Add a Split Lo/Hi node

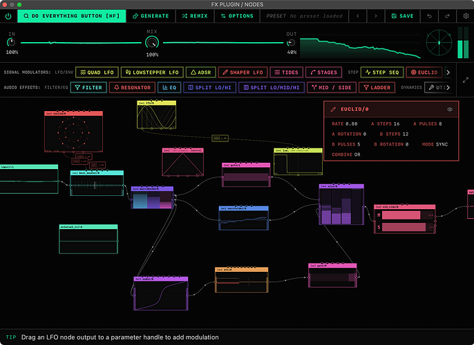(209, 88)
